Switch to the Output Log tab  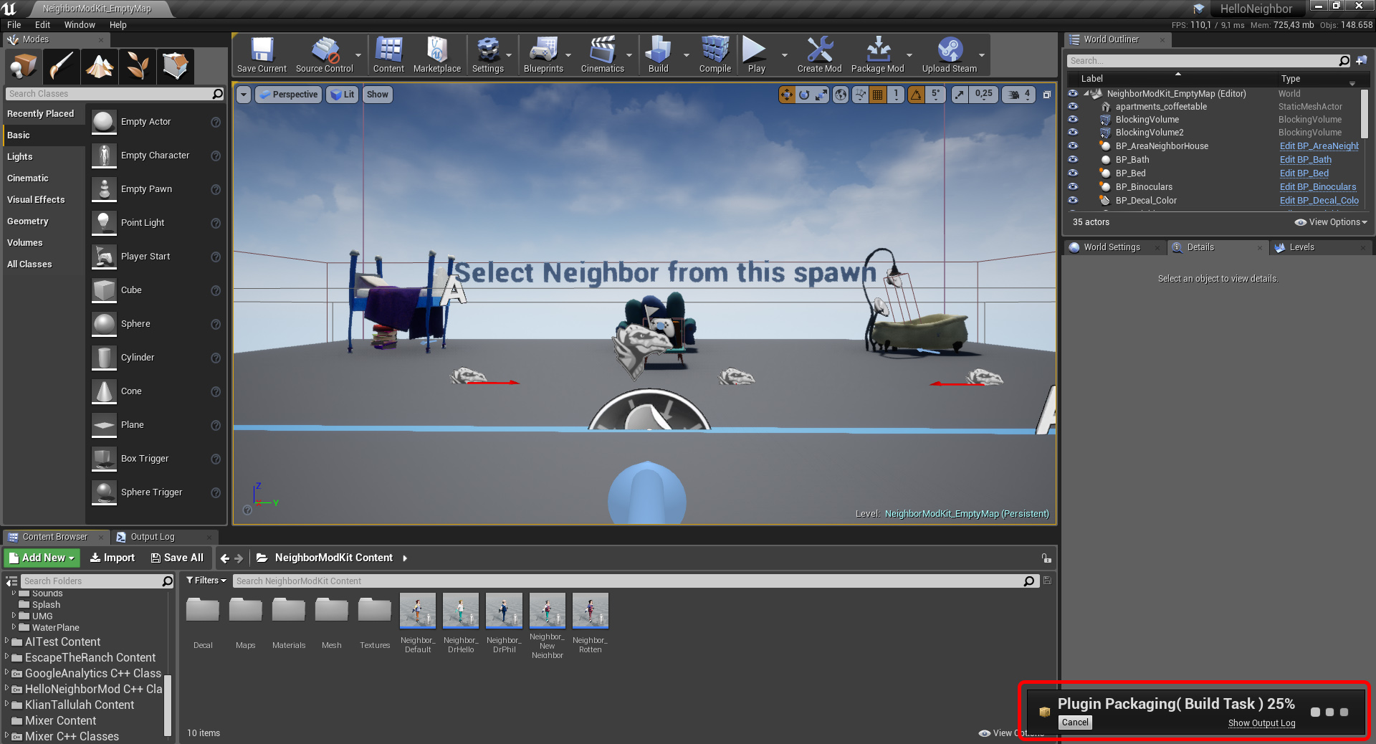click(x=153, y=537)
